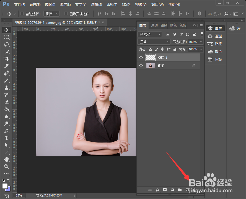Viewport: 246px width, 199px height.
Task: Select the Clone Stamp tool
Action: [6, 87]
